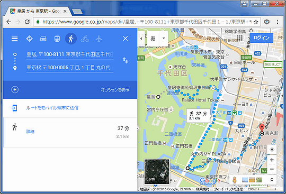Select the public transit travel mode

click(57, 39)
